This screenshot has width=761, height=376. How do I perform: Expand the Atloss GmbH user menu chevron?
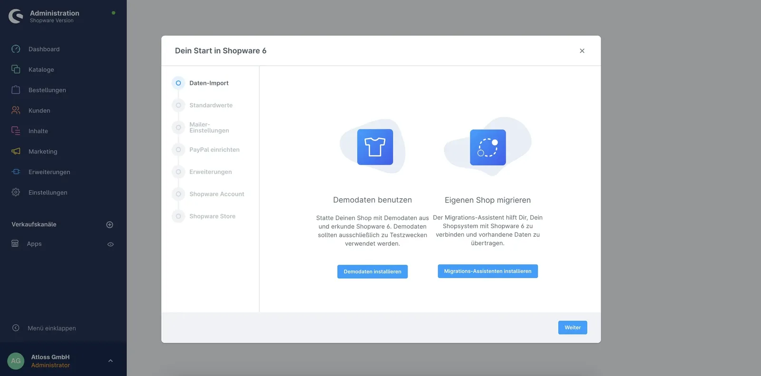tap(110, 361)
